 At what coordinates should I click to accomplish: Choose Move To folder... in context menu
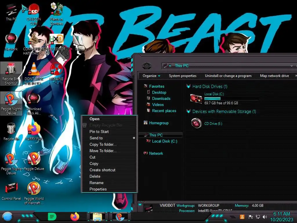click(x=109, y=151)
